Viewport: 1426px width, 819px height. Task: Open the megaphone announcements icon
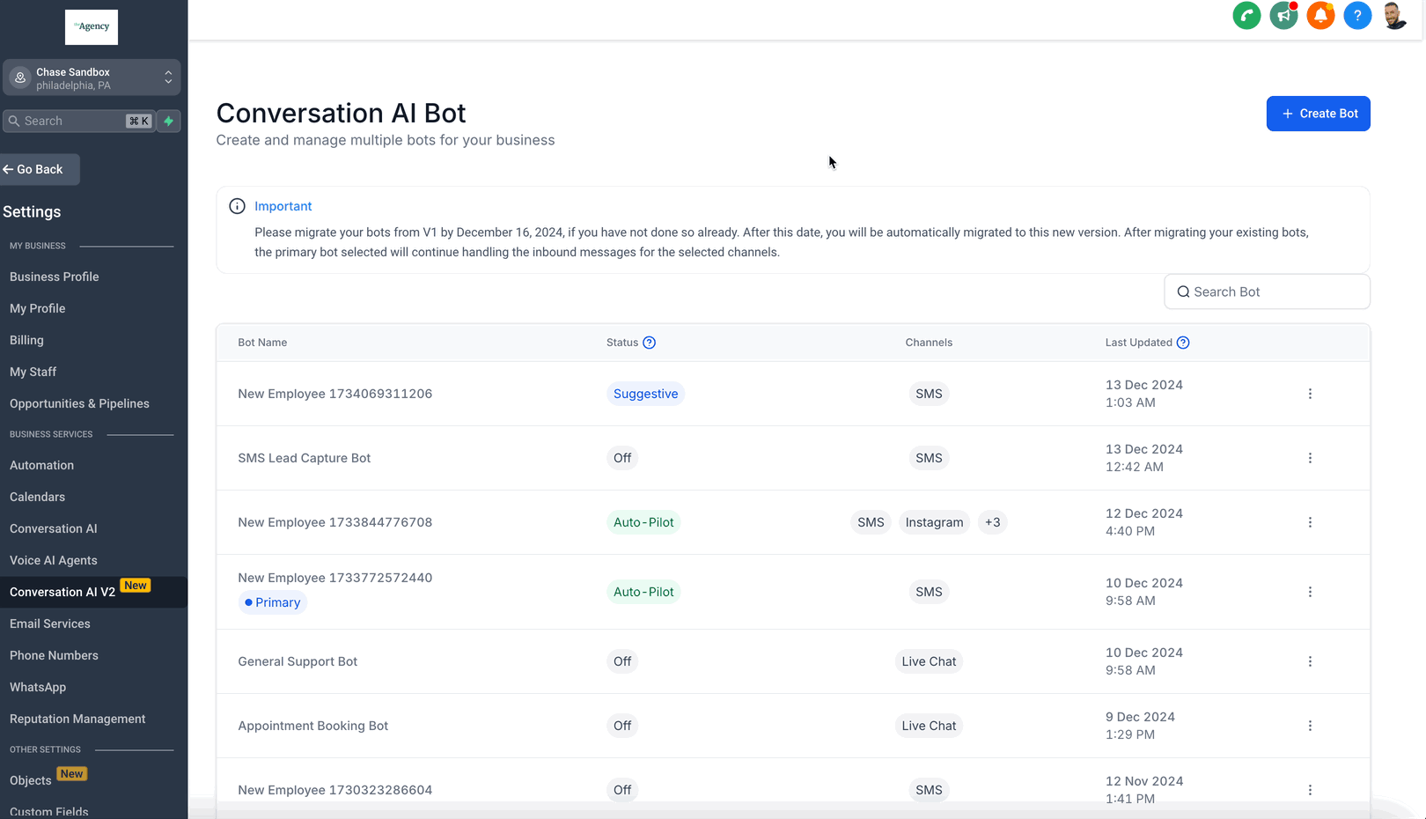point(1283,16)
